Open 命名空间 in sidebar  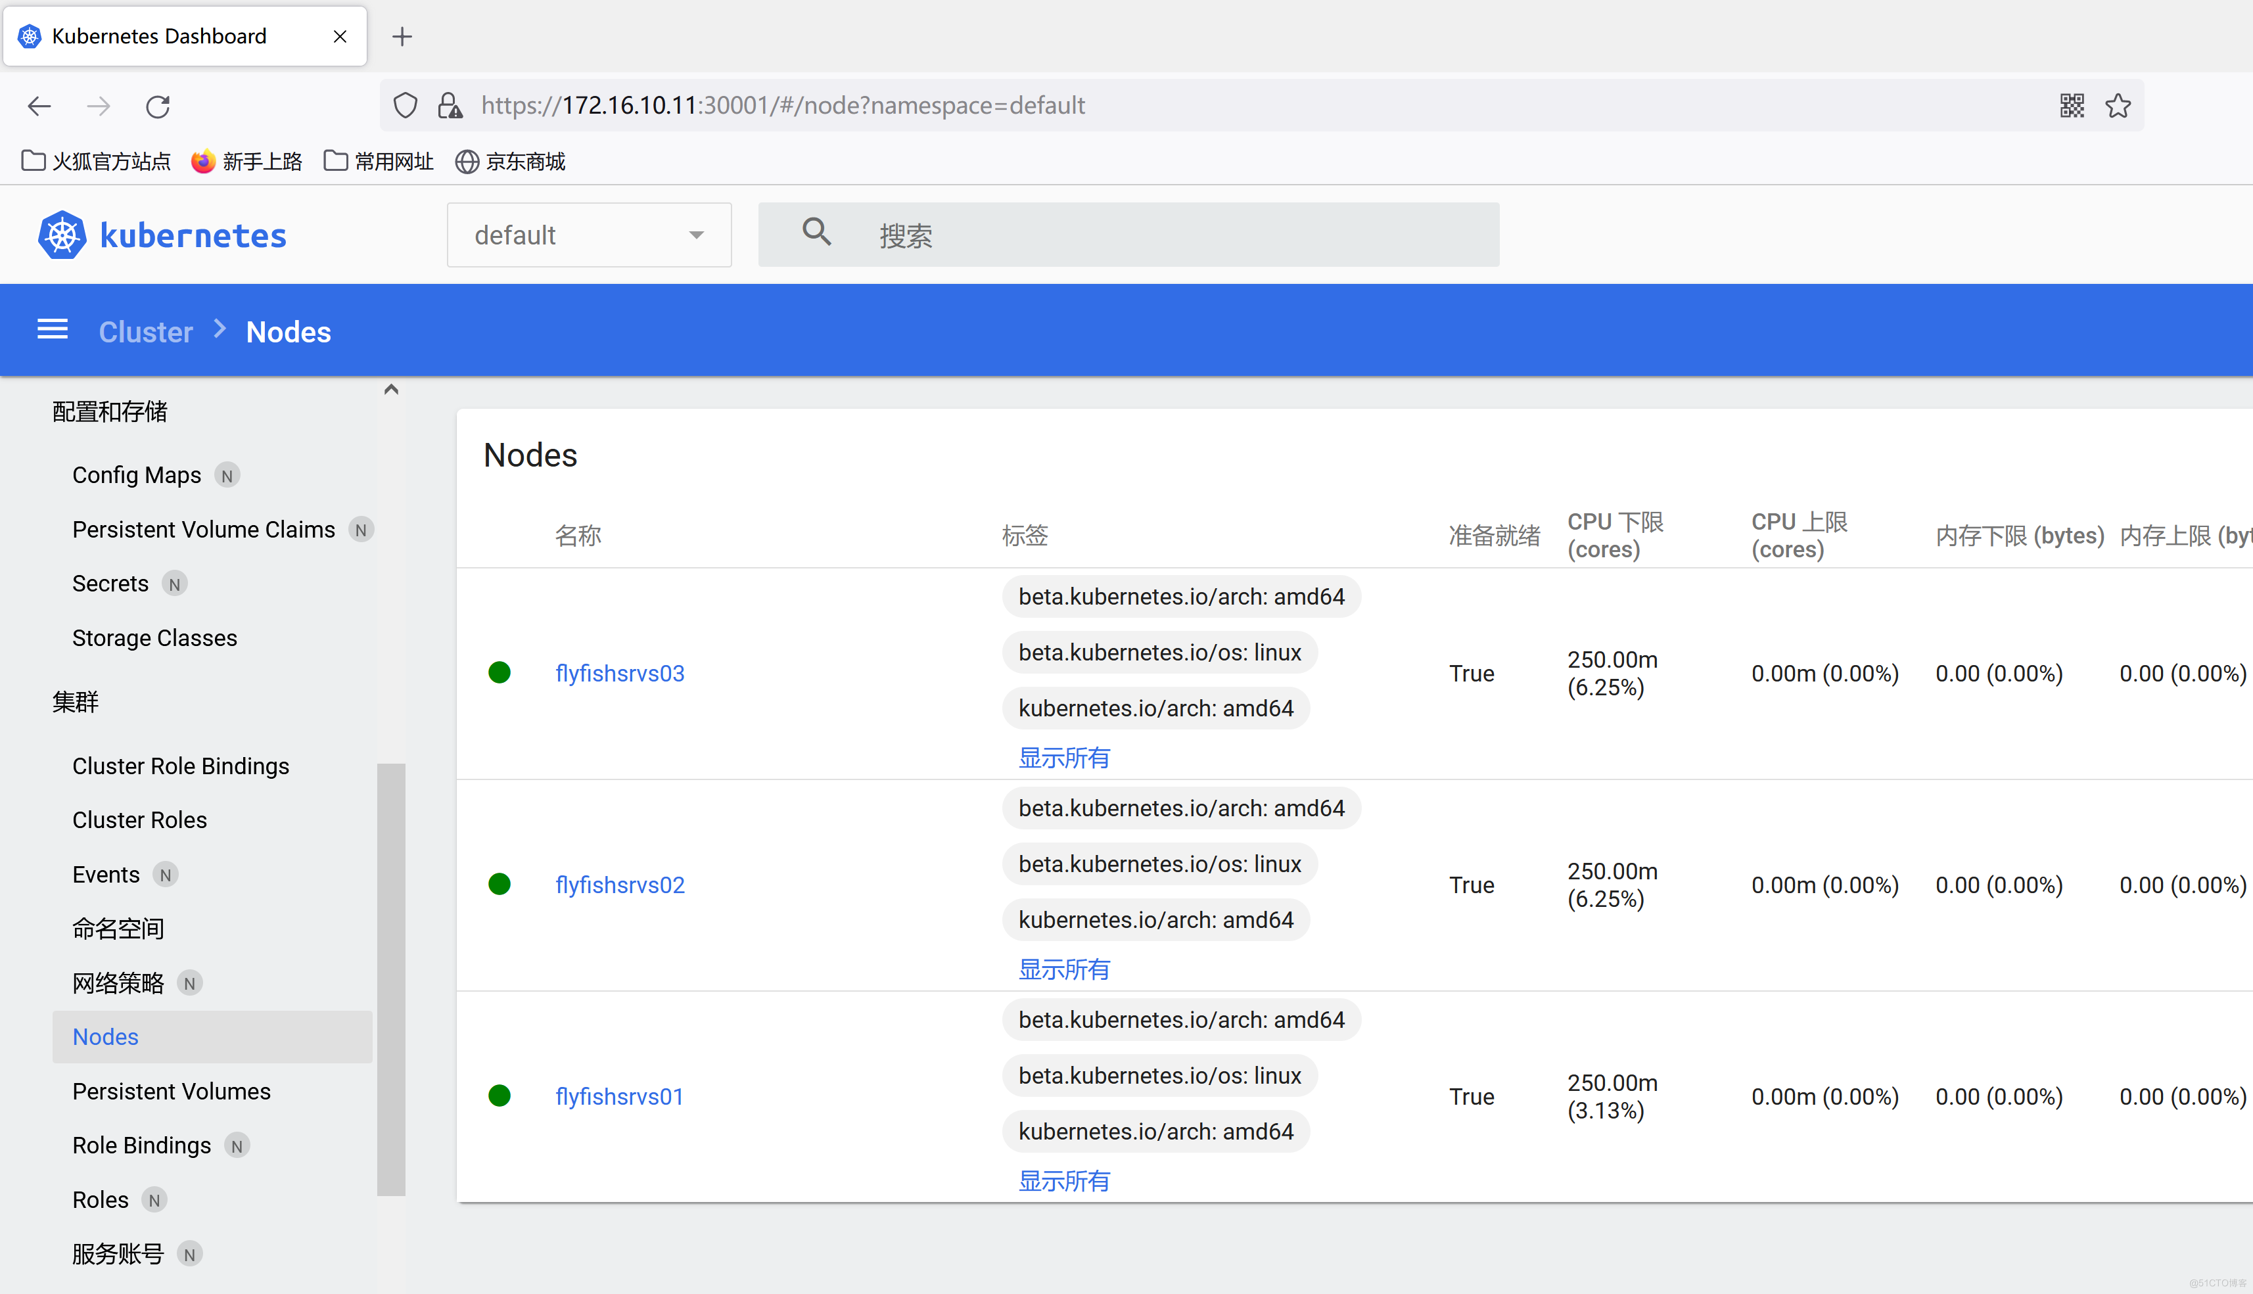point(118,929)
